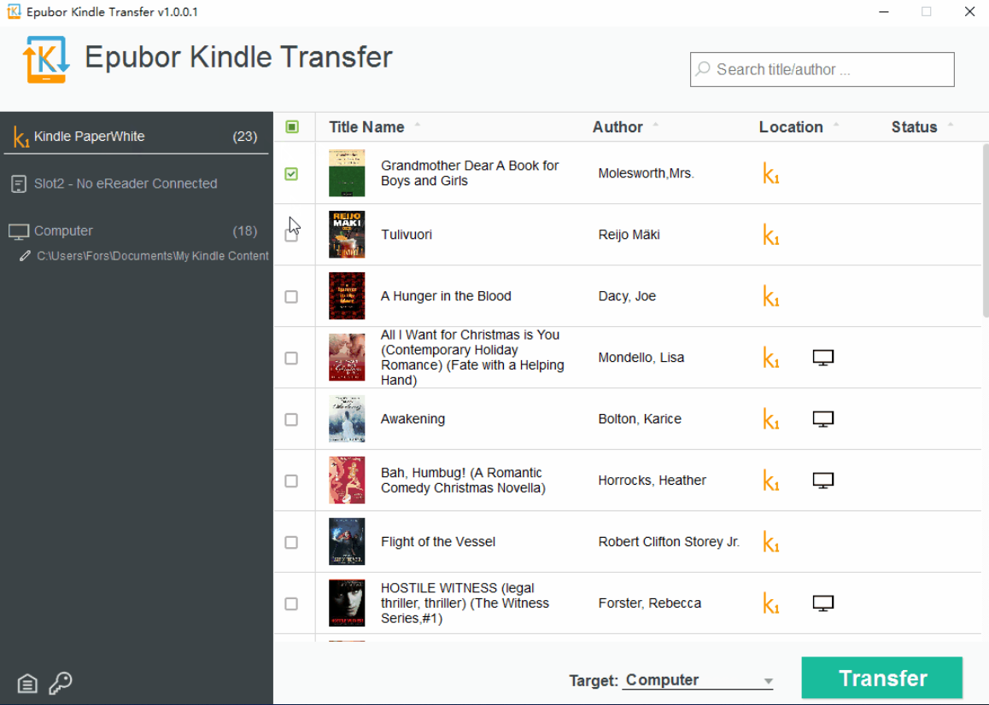
Task: Select the Kindle PaperWhite device tab
Action: tap(137, 137)
